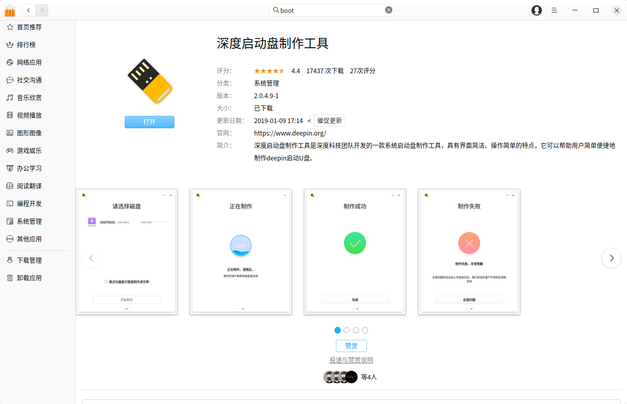
Task: Open the main menu icon
Action: coord(554,10)
